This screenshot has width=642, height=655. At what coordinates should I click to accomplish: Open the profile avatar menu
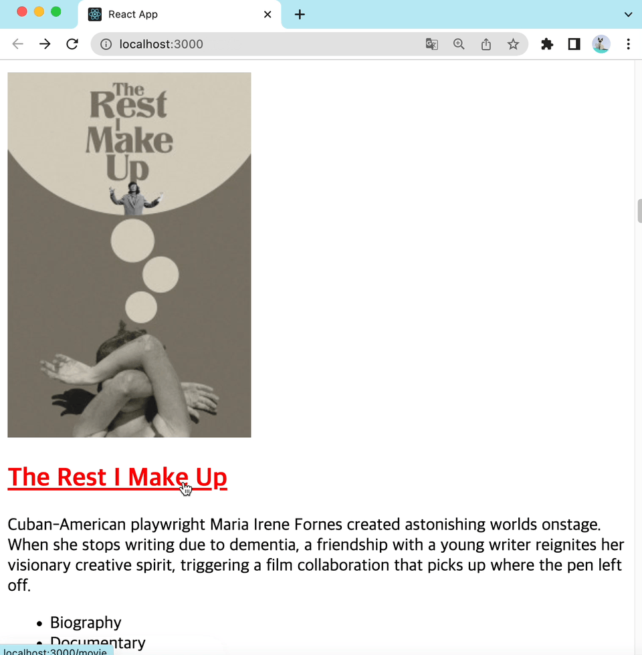pos(601,44)
